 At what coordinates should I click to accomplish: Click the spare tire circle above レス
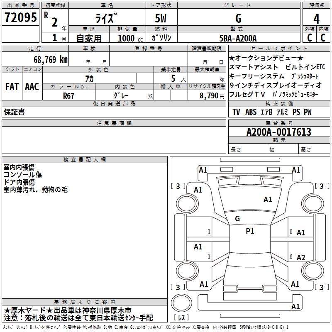coord(181,303)
